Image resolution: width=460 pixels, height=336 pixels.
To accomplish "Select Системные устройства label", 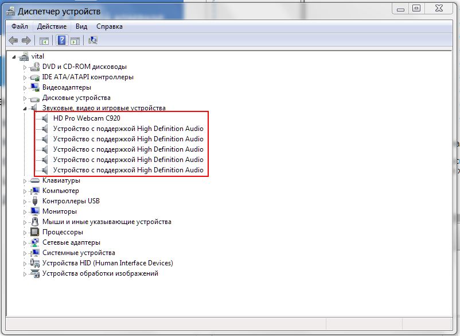I will click(79, 253).
